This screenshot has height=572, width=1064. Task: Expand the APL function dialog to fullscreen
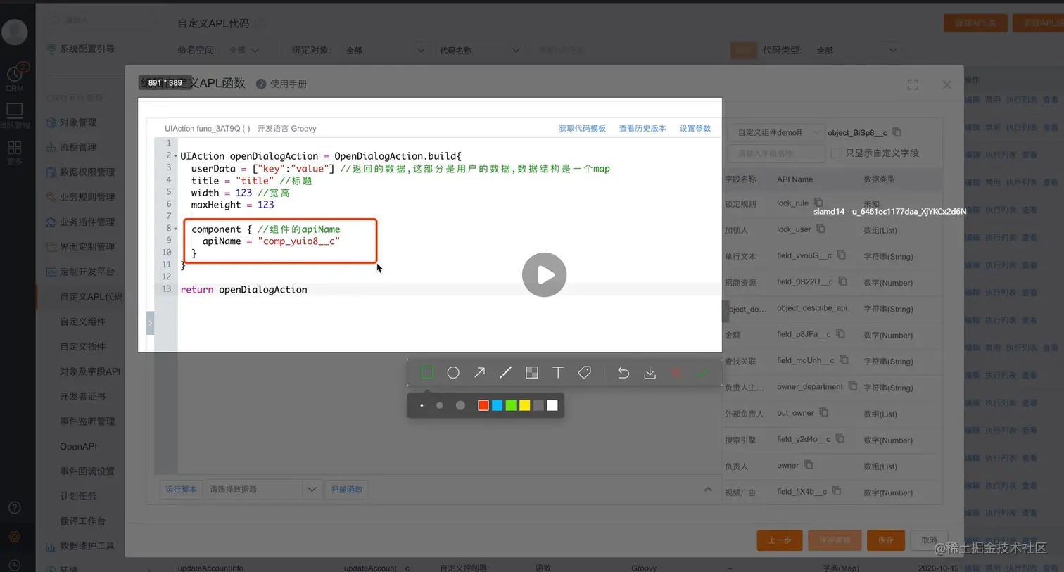(x=913, y=84)
